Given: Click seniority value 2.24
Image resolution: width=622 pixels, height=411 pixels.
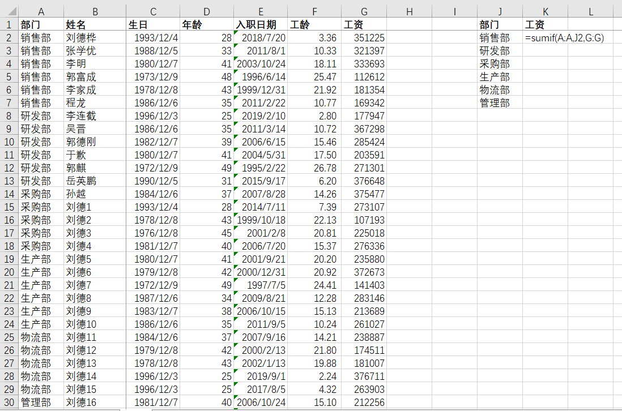Looking at the screenshot, I should (x=327, y=376).
